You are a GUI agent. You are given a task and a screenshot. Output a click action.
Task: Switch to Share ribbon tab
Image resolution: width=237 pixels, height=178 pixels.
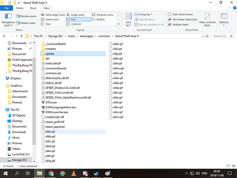33,8
